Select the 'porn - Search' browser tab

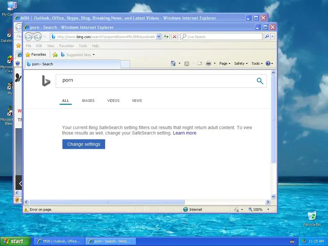point(73,64)
